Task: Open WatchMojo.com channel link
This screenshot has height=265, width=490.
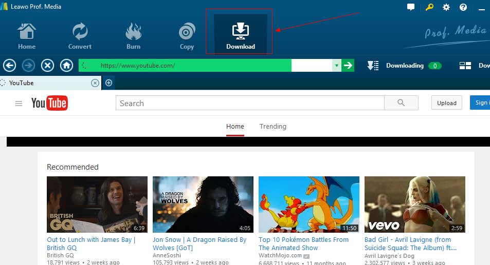Action: point(280,255)
